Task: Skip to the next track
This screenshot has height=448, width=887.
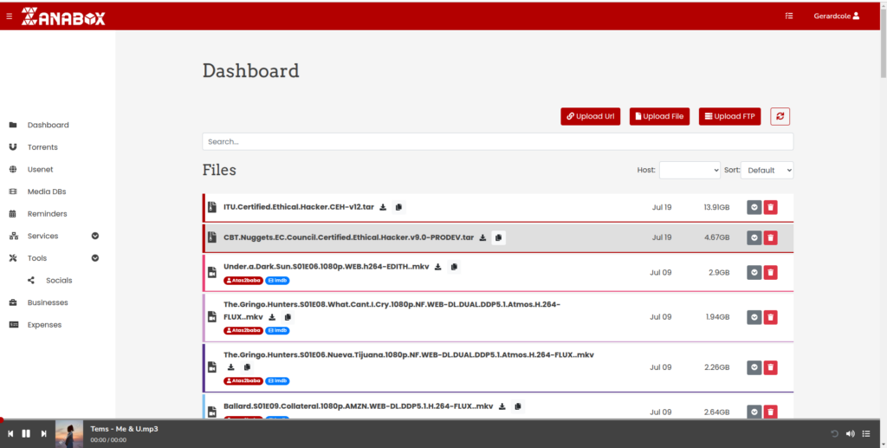Action: click(x=43, y=433)
